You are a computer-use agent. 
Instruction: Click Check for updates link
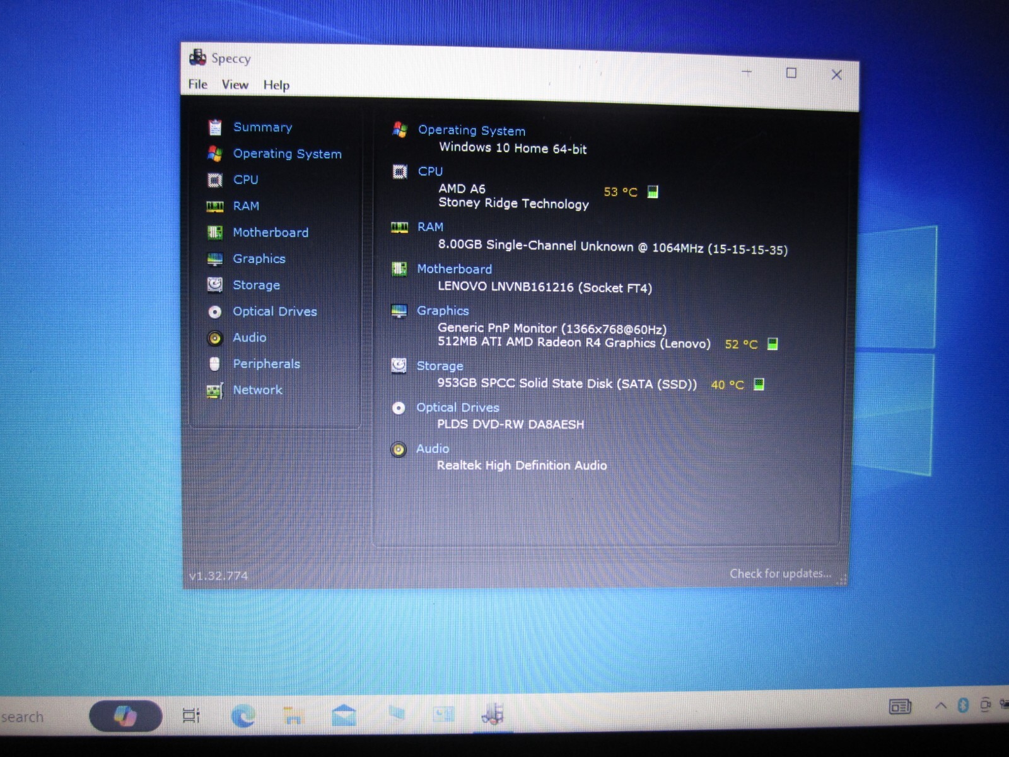click(x=780, y=573)
